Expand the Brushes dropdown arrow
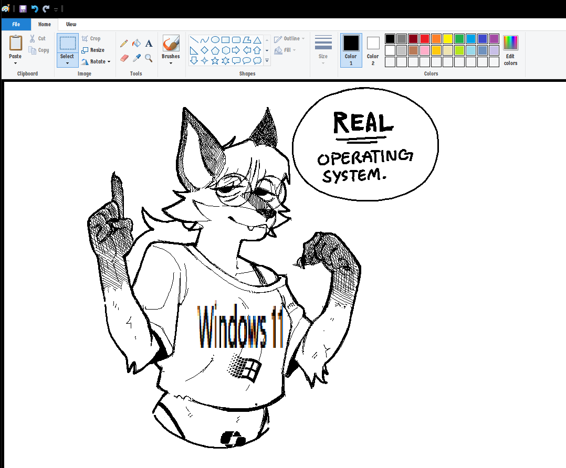 [x=171, y=63]
